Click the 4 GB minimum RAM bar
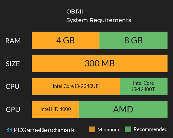The width and height of the screenshot is (173, 138). point(65,41)
